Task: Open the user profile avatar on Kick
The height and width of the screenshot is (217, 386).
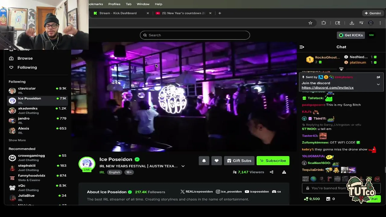Action: click(x=371, y=35)
